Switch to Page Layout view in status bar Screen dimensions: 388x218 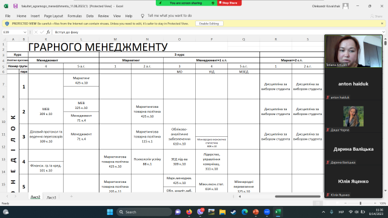coord(328,203)
